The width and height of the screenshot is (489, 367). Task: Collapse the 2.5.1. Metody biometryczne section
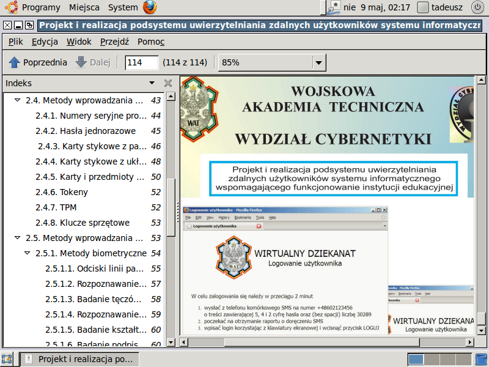tap(28, 253)
